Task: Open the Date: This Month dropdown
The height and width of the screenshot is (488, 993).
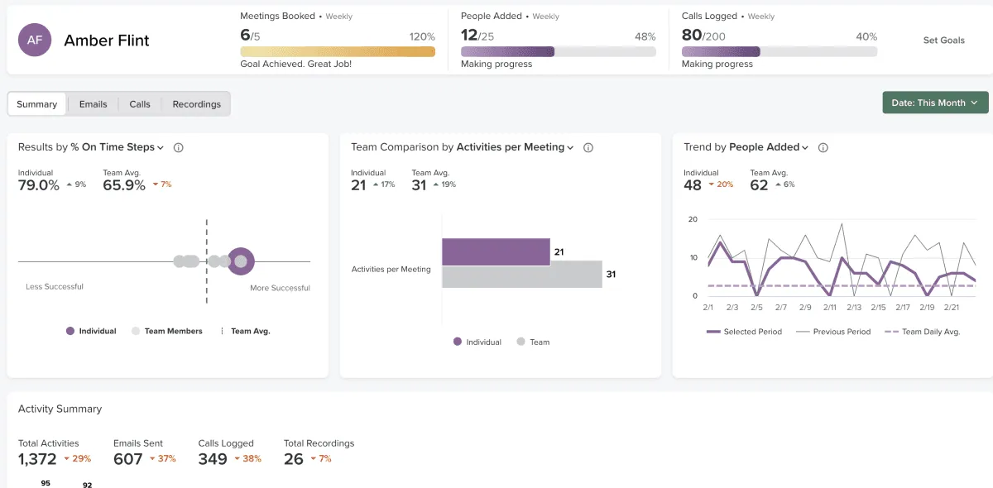Action: point(935,103)
